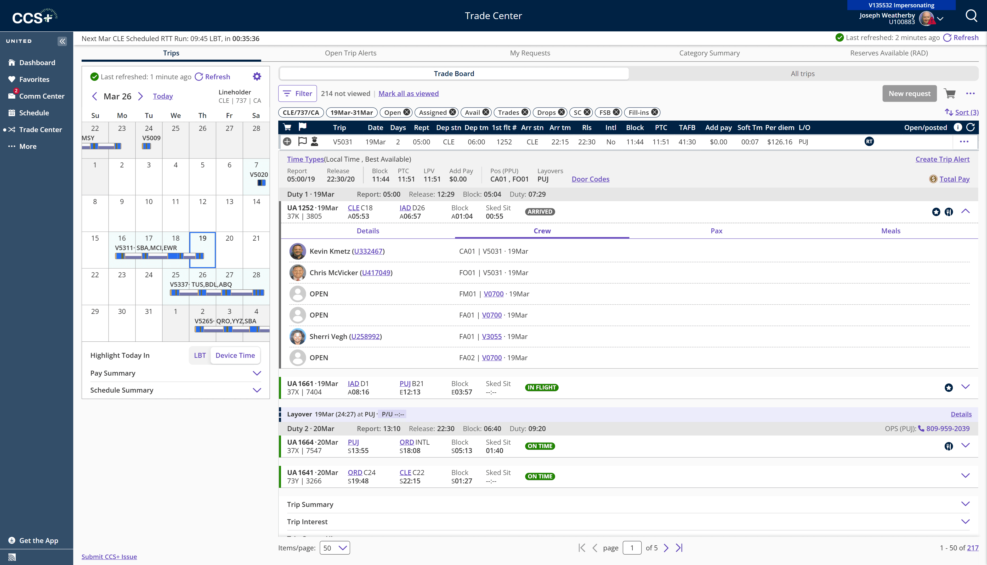The image size is (987, 565).
Task: Open the Items per page dropdown
Action: [x=334, y=547]
